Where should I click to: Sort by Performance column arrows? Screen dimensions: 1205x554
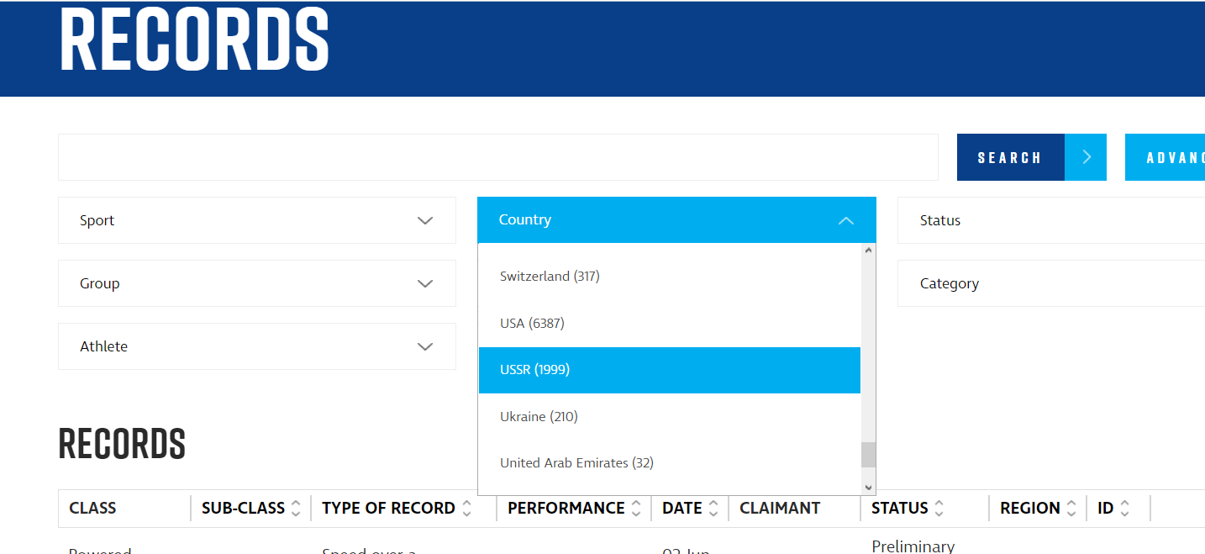(x=636, y=509)
